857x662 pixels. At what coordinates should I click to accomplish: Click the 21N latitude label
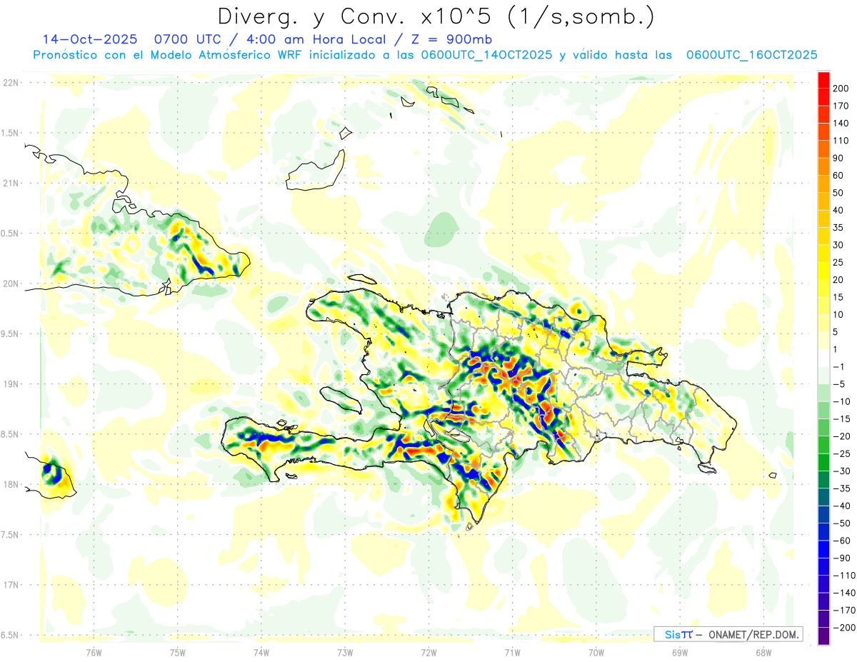pyautogui.click(x=10, y=184)
